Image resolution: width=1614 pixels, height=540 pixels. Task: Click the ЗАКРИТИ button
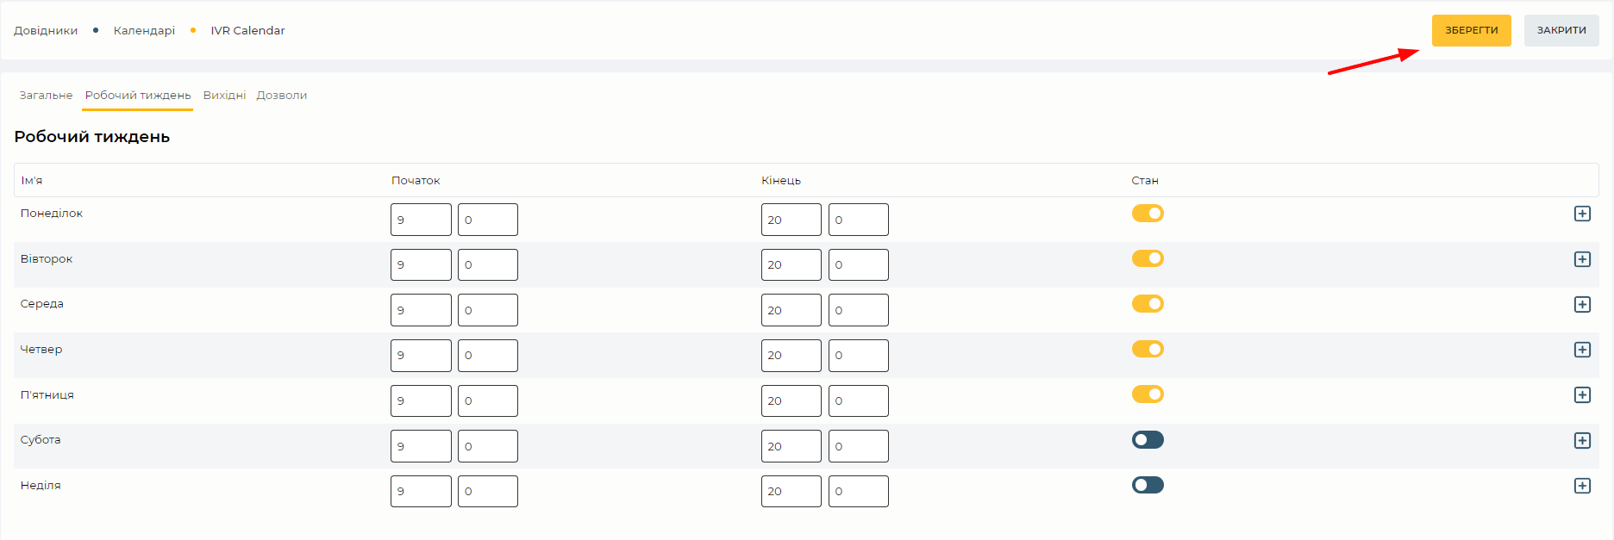point(1561,30)
